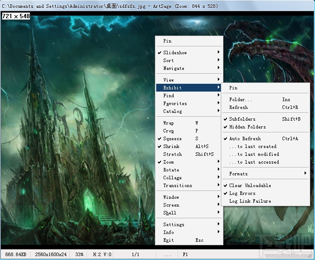Click the F1 help status cell
Screen dimensions: 315x260
(185, 254)
